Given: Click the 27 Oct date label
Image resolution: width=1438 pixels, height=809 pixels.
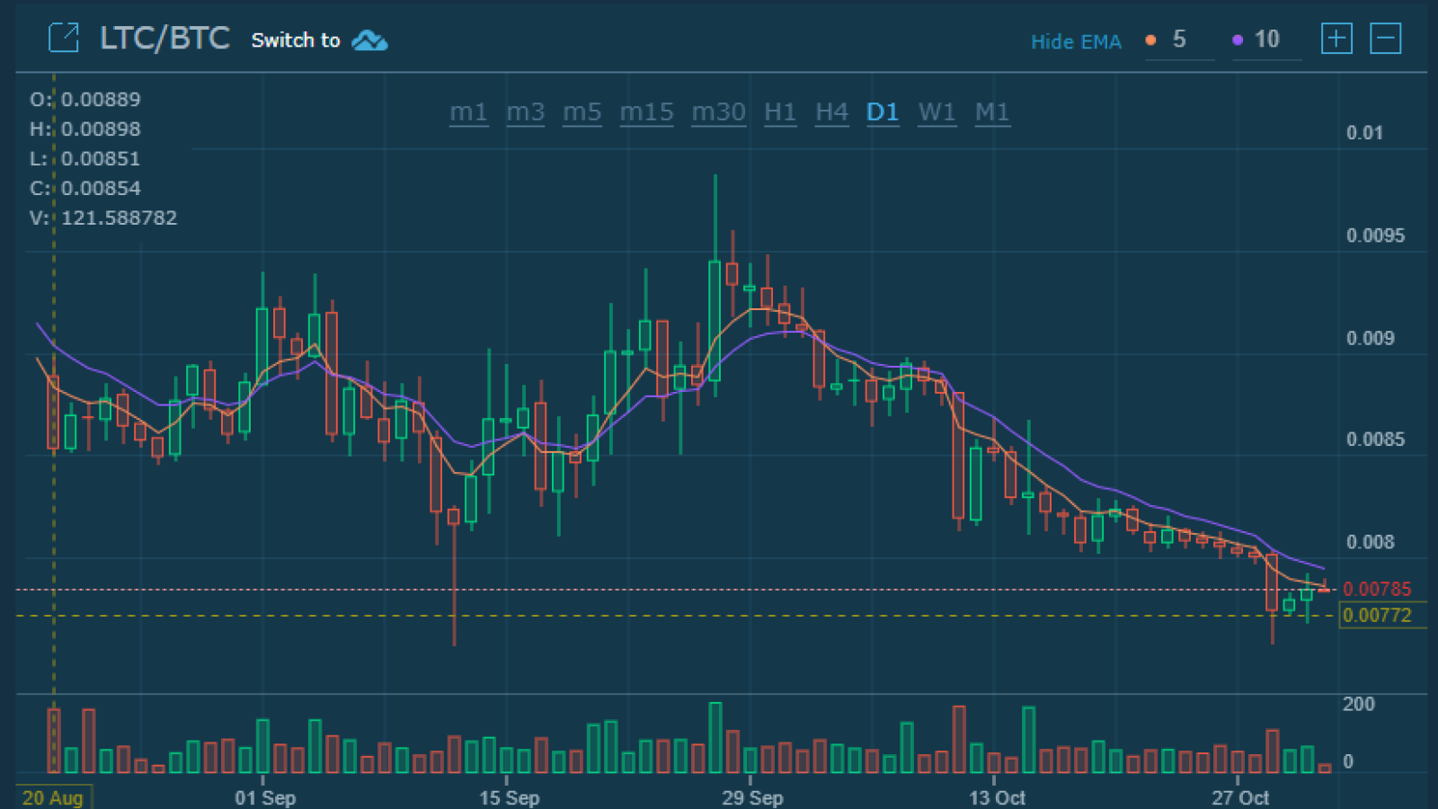Looking at the screenshot, I should click(1240, 797).
